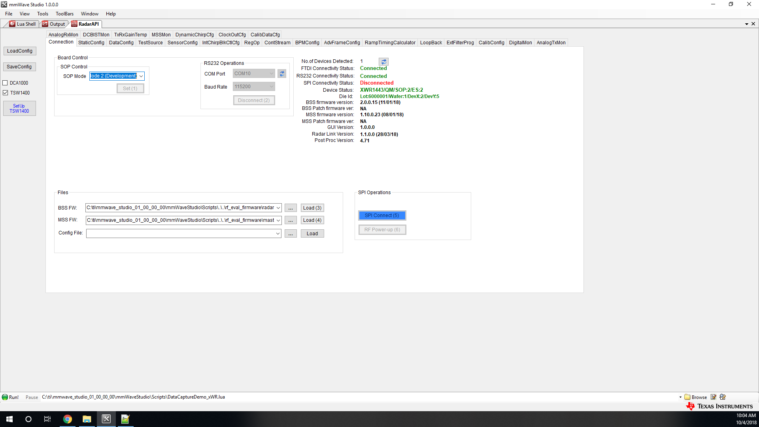
Task: Switch to the Lua Shell tab
Action: [x=23, y=24]
